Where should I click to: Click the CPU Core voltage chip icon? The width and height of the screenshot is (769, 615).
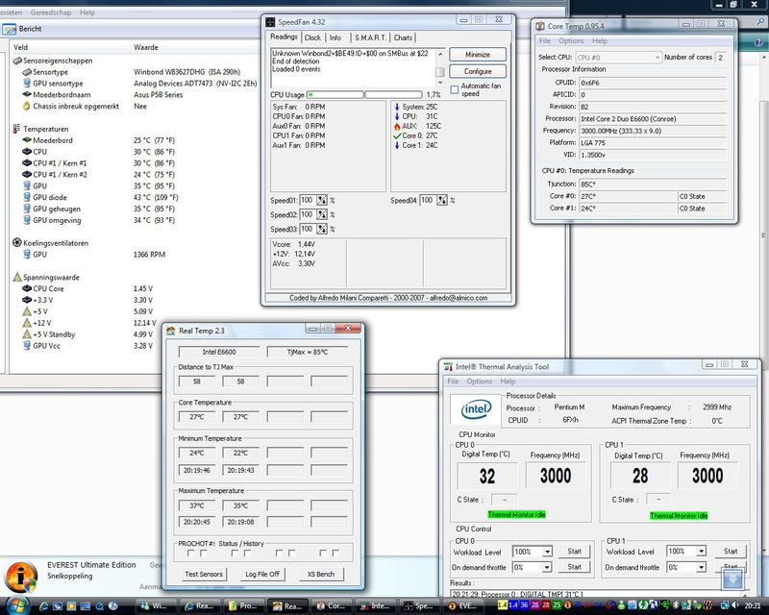click(27, 288)
